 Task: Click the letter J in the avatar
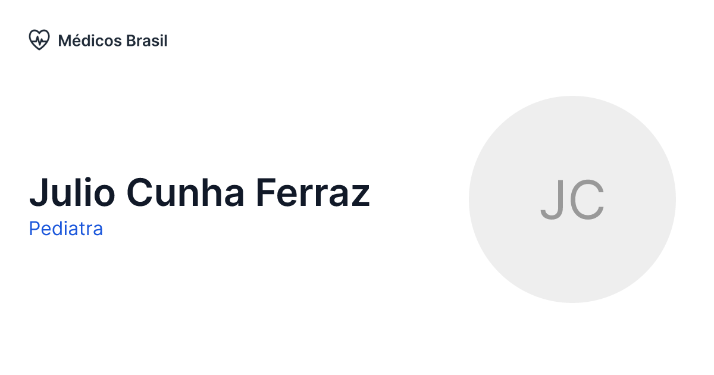tap(551, 201)
